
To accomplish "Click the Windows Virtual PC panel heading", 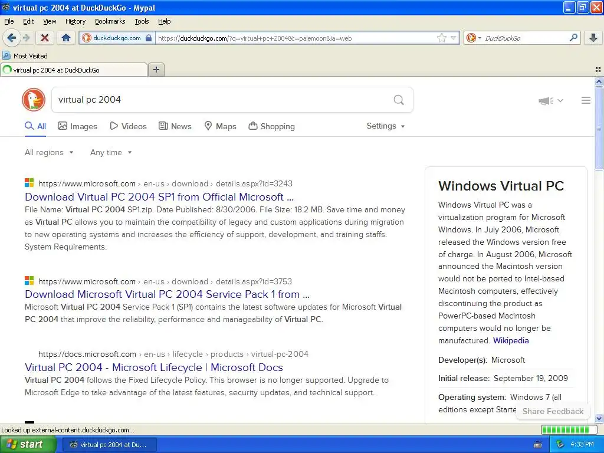I will tap(501, 186).
